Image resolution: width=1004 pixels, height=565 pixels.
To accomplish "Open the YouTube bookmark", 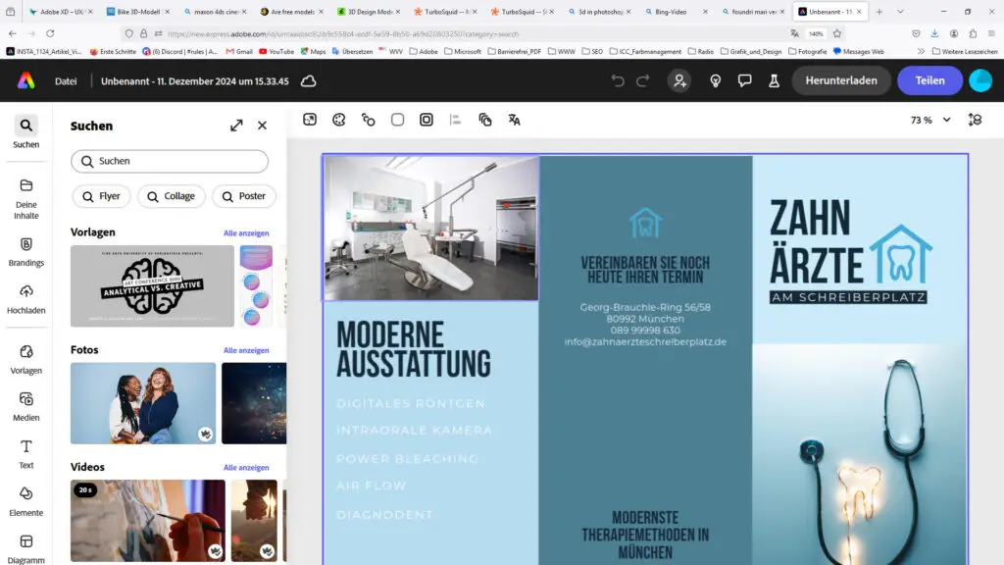I will coord(276,51).
